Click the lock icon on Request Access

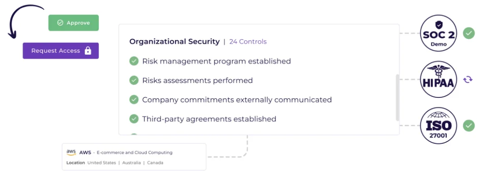(88, 50)
